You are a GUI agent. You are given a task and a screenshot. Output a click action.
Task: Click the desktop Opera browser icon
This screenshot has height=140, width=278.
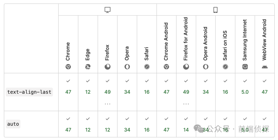pos(127,67)
